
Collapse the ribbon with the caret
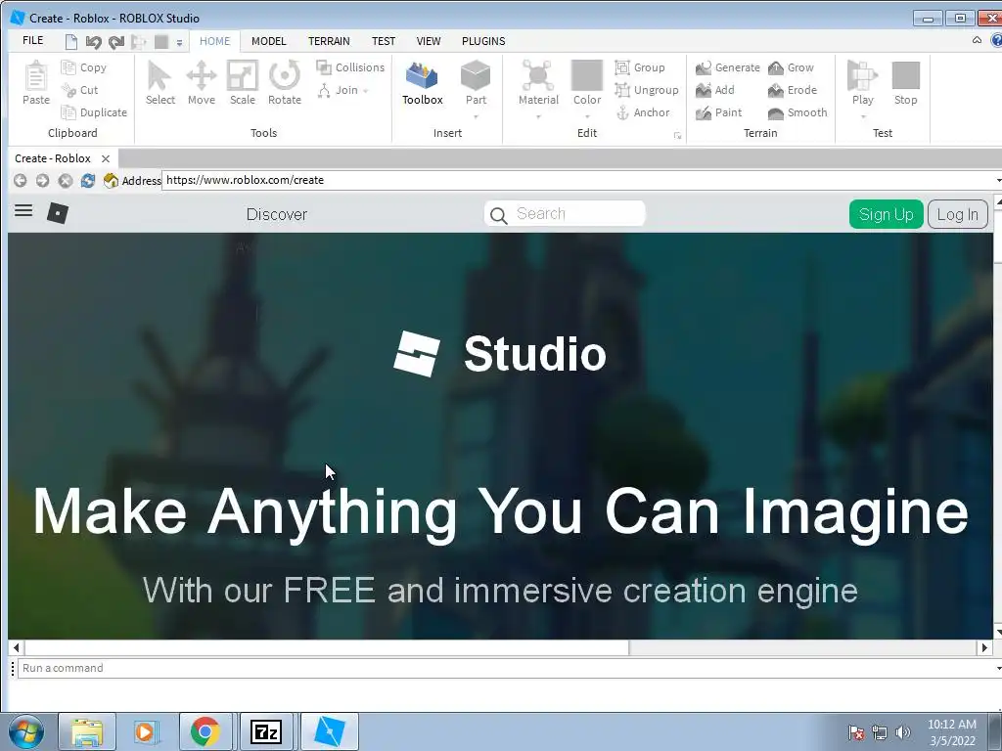click(977, 40)
